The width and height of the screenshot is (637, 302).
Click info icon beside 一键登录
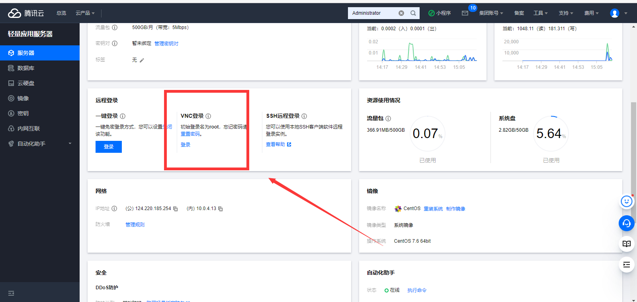(x=123, y=116)
